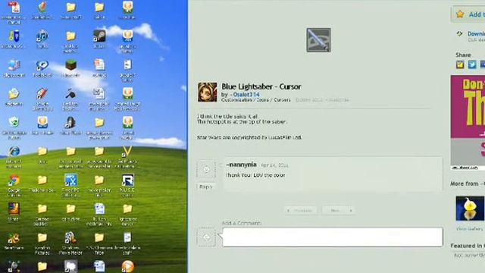Click the Blue Lightsaber - Cursor title
This screenshot has width=485, height=273.
[261, 86]
